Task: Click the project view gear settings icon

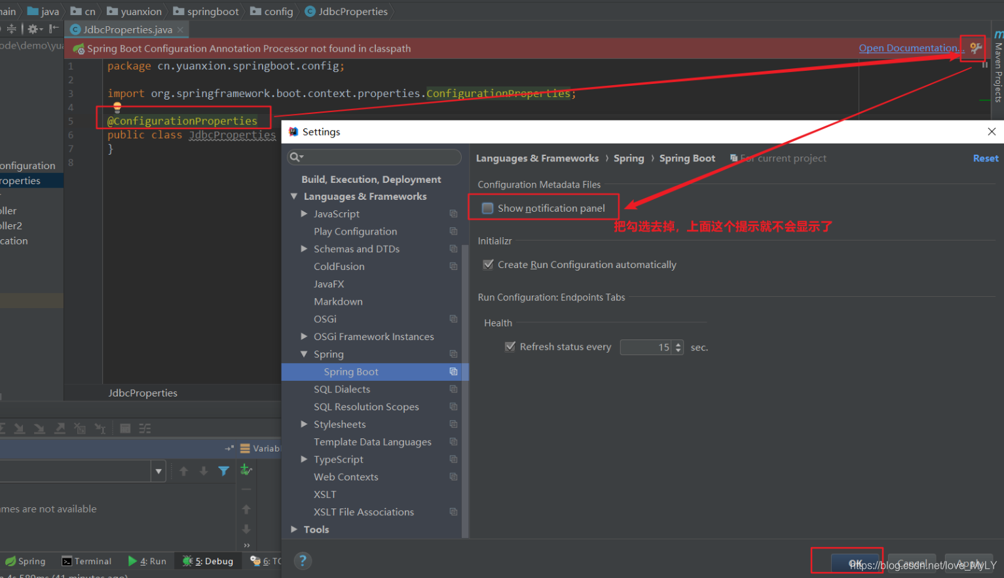Action: [34, 29]
